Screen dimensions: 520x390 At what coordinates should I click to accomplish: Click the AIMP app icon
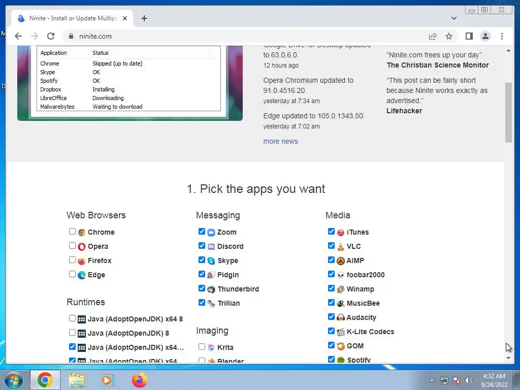click(341, 261)
